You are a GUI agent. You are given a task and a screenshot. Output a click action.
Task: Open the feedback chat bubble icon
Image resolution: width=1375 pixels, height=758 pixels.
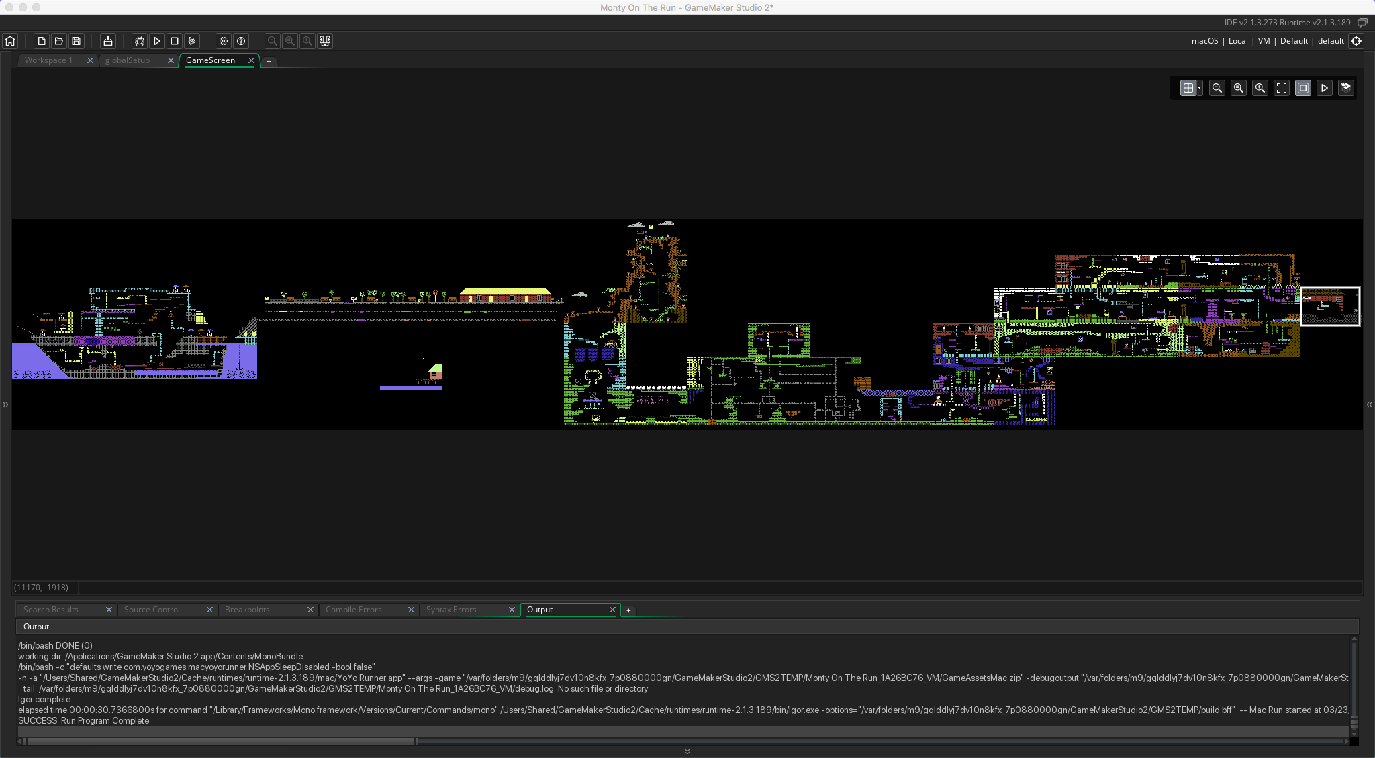1362,23
